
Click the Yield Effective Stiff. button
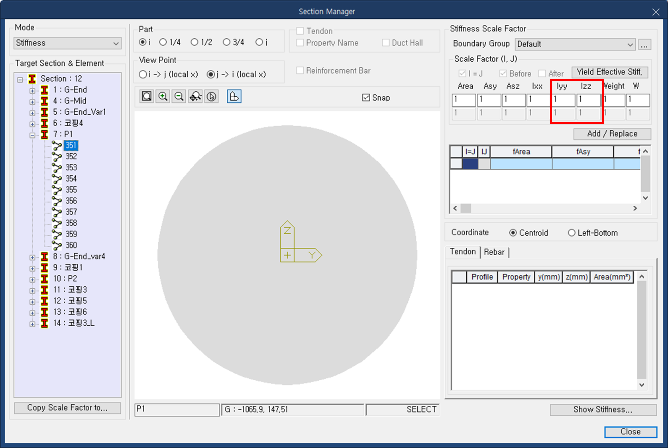(x=609, y=72)
